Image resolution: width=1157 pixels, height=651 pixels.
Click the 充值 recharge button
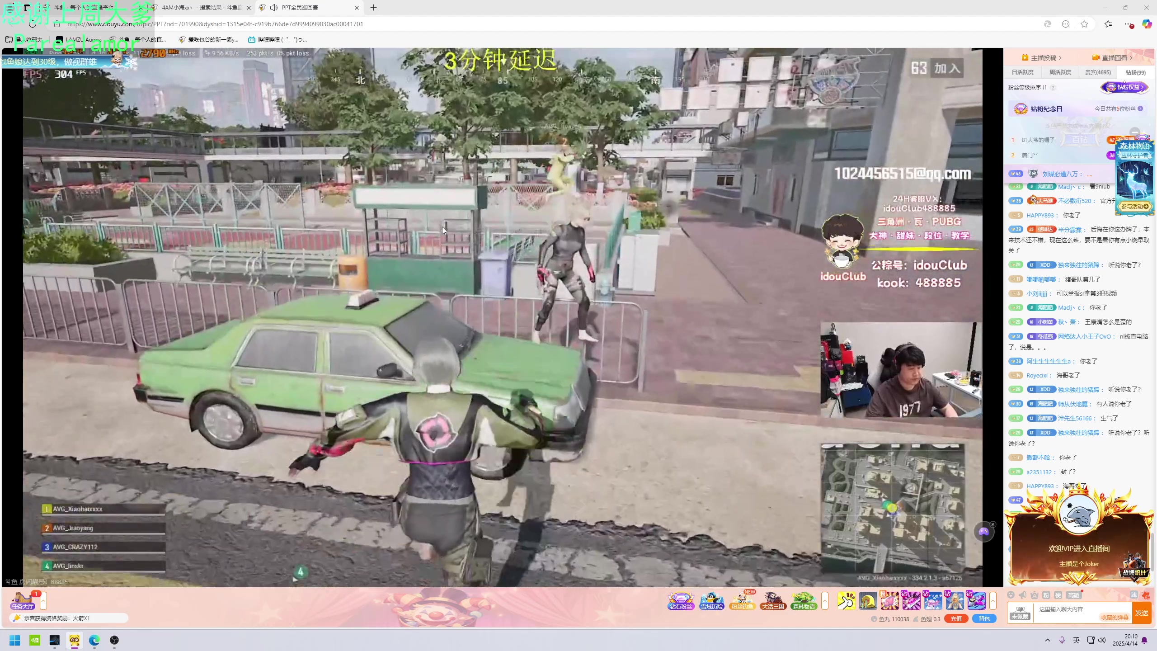click(956, 619)
